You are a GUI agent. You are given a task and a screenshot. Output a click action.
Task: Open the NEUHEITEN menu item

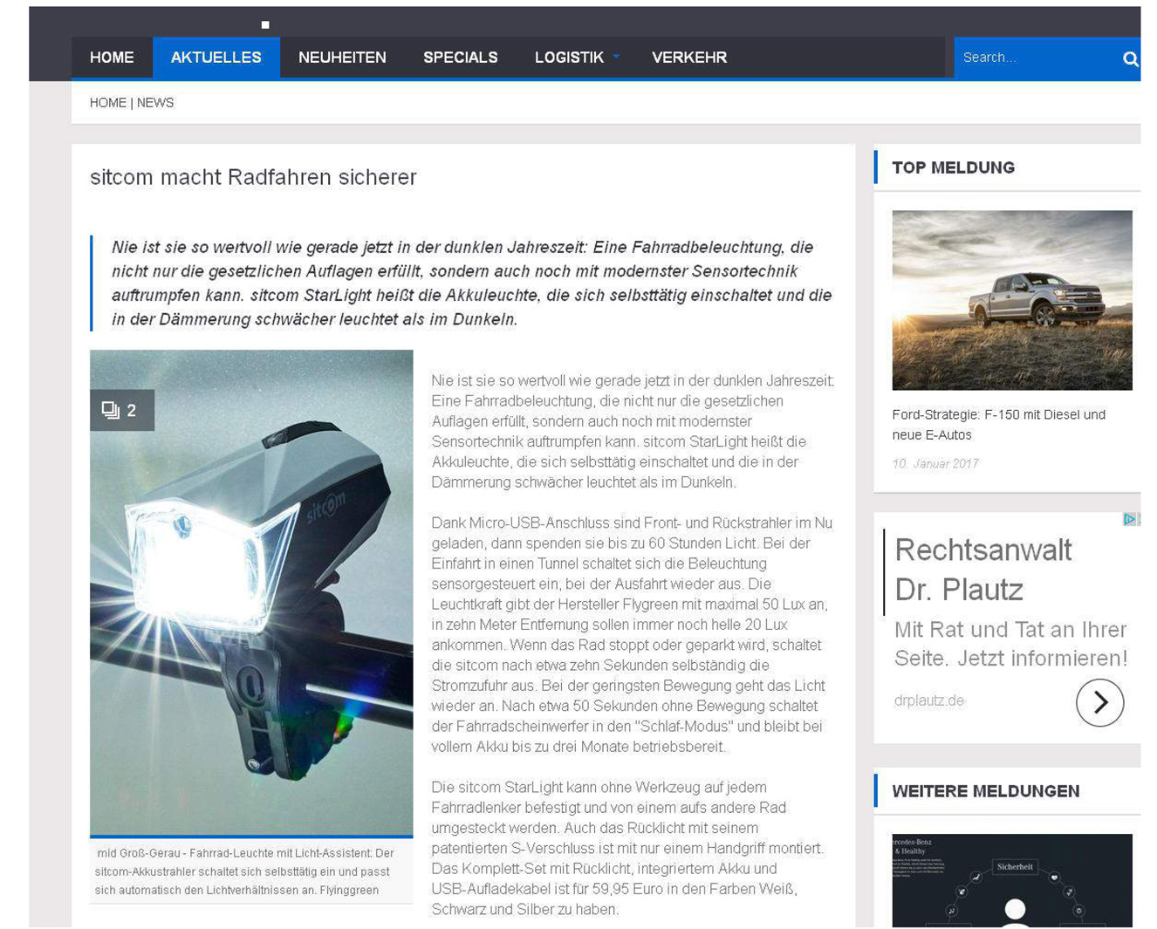342,58
